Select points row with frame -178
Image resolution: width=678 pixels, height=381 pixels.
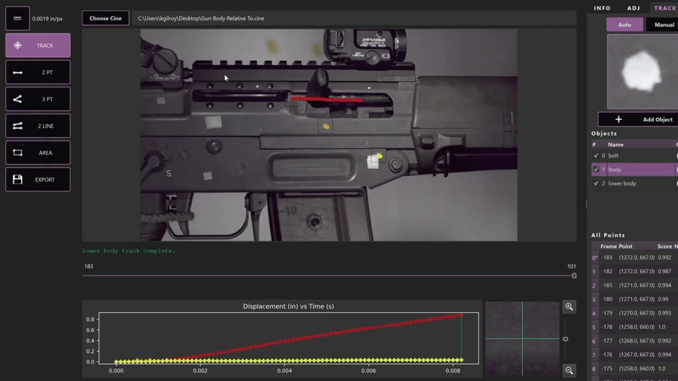[x=635, y=327]
